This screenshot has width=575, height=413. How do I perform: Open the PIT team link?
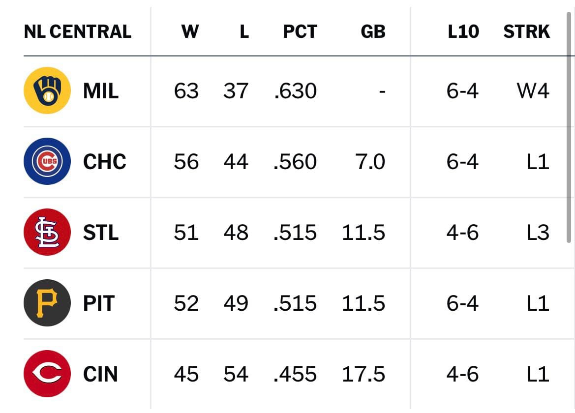[99, 303]
